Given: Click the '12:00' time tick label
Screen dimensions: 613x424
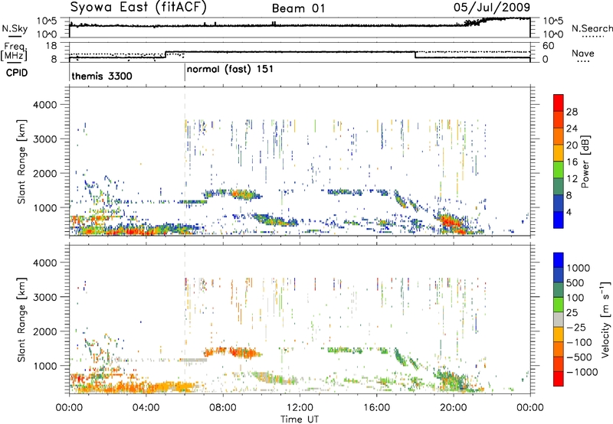Looking at the screenshot, I should coord(300,408).
